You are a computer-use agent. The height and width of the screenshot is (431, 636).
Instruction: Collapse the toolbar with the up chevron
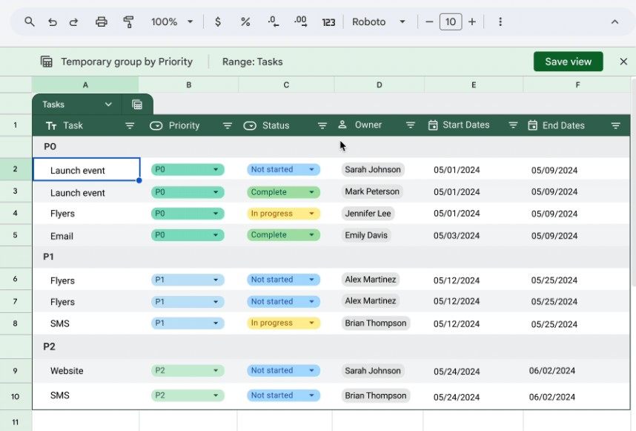(x=615, y=22)
